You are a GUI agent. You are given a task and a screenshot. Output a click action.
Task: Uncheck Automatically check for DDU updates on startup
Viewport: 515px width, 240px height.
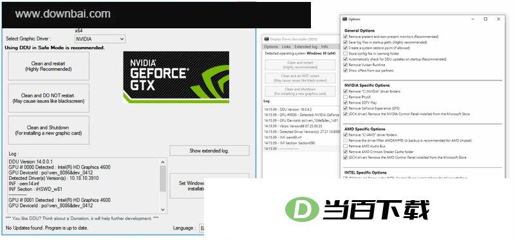345,59
